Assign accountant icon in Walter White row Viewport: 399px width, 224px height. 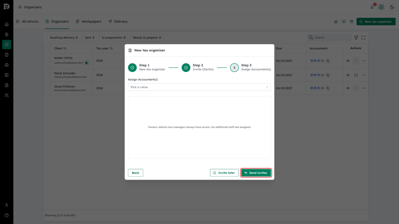coord(328,61)
